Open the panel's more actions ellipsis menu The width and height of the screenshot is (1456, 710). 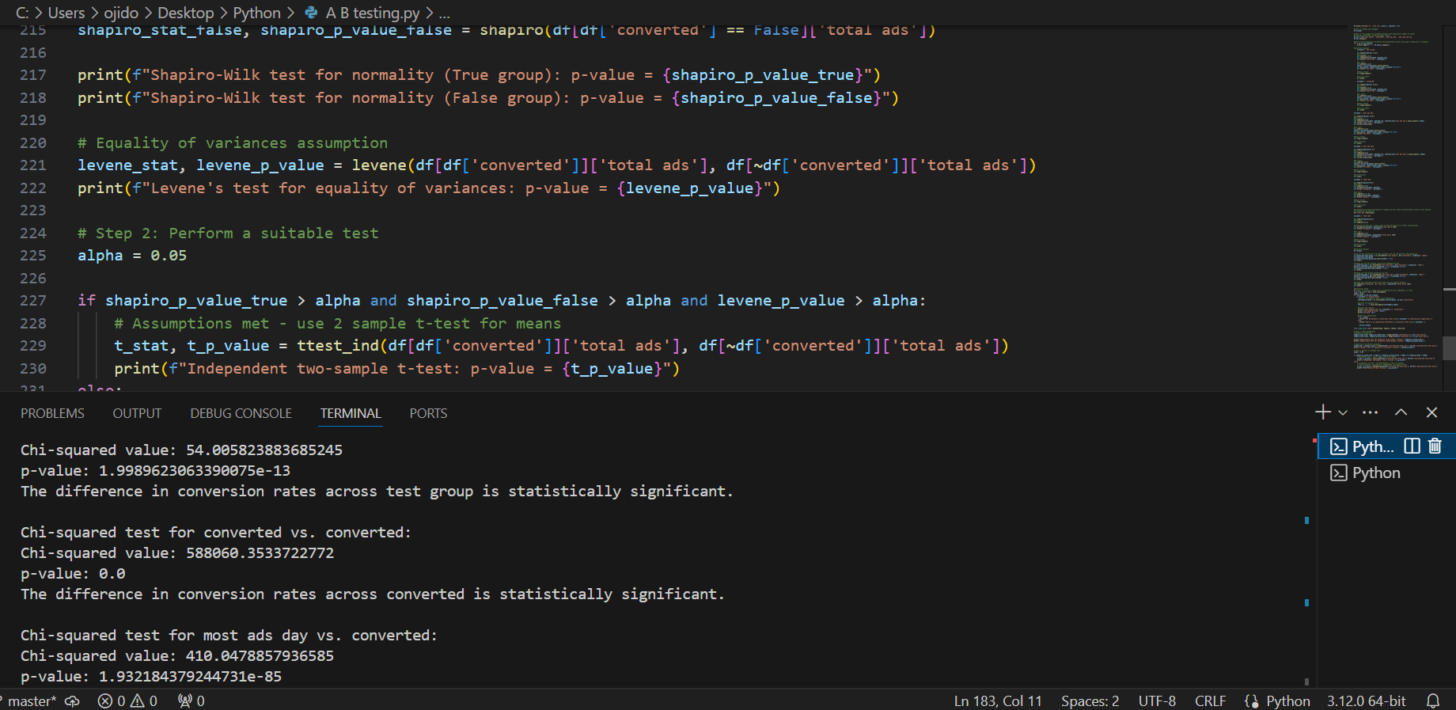point(1371,412)
